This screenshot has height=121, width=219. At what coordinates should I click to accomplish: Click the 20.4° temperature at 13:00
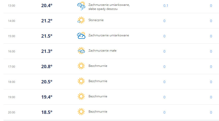coord(47,5)
